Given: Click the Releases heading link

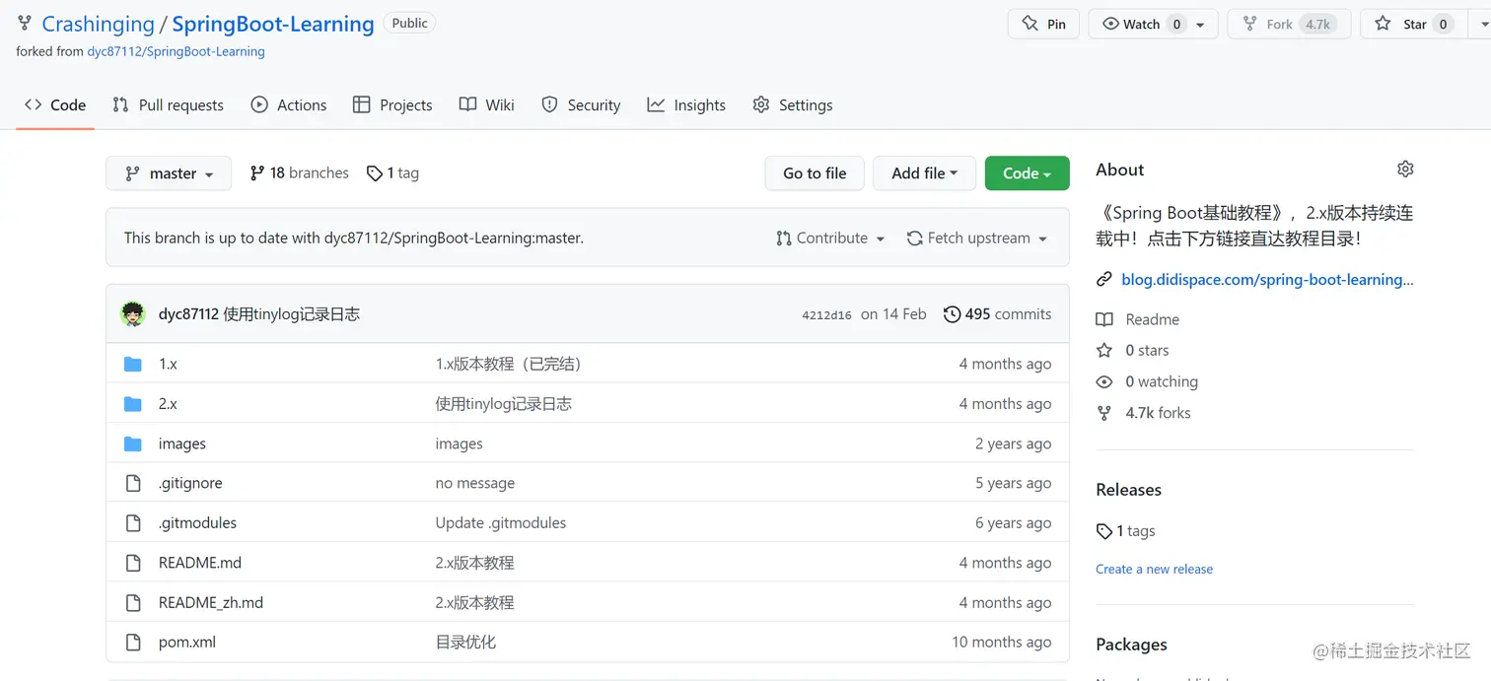Looking at the screenshot, I should point(1128,490).
